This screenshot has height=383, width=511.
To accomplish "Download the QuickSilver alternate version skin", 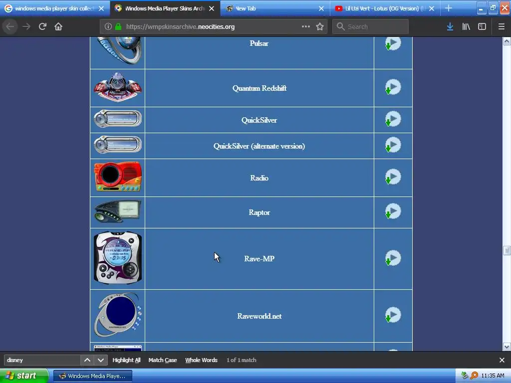I will [x=393, y=145].
